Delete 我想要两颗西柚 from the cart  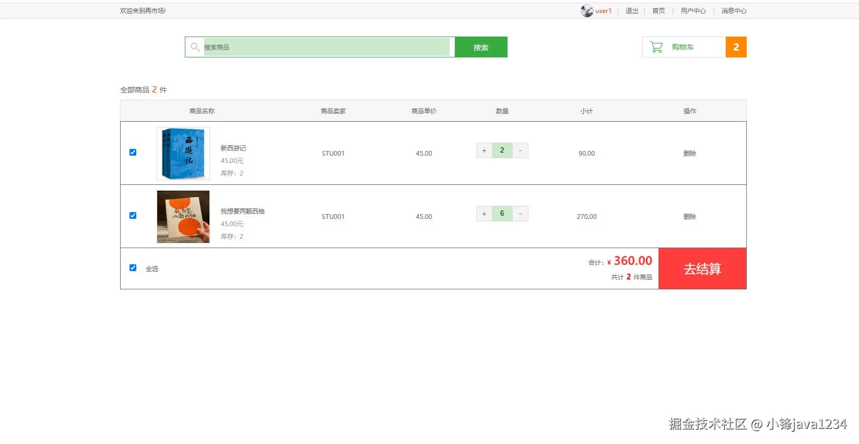(690, 217)
